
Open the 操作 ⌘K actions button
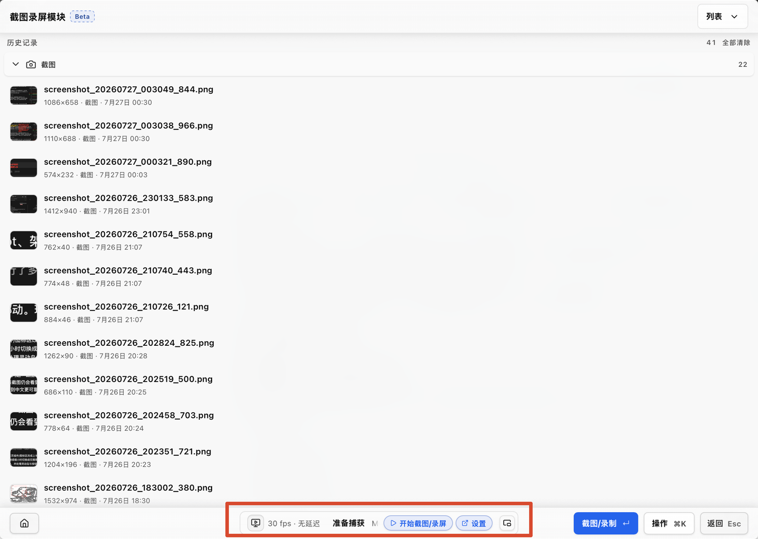[669, 523]
